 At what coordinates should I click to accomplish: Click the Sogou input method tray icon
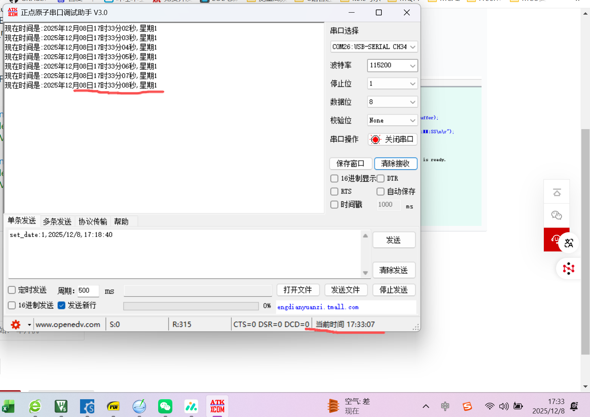(x=467, y=406)
